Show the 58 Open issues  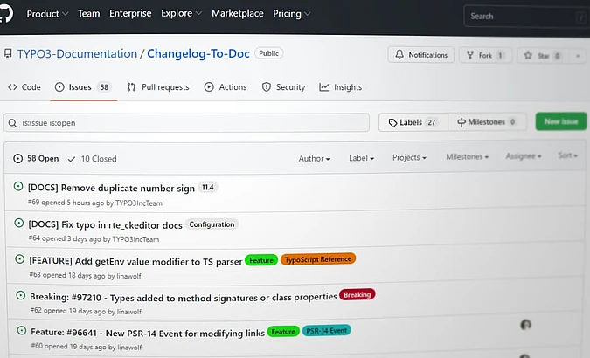(37, 159)
